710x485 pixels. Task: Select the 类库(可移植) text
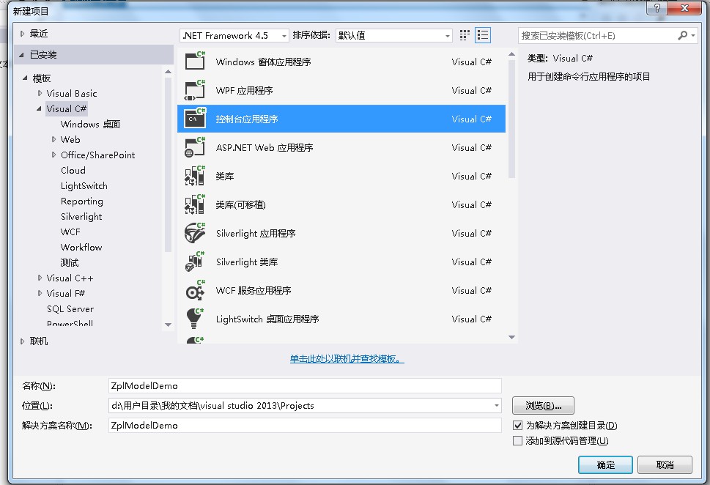pyautogui.click(x=240, y=204)
